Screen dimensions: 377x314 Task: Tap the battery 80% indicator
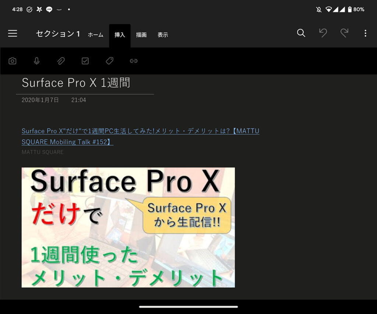pos(356,9)
